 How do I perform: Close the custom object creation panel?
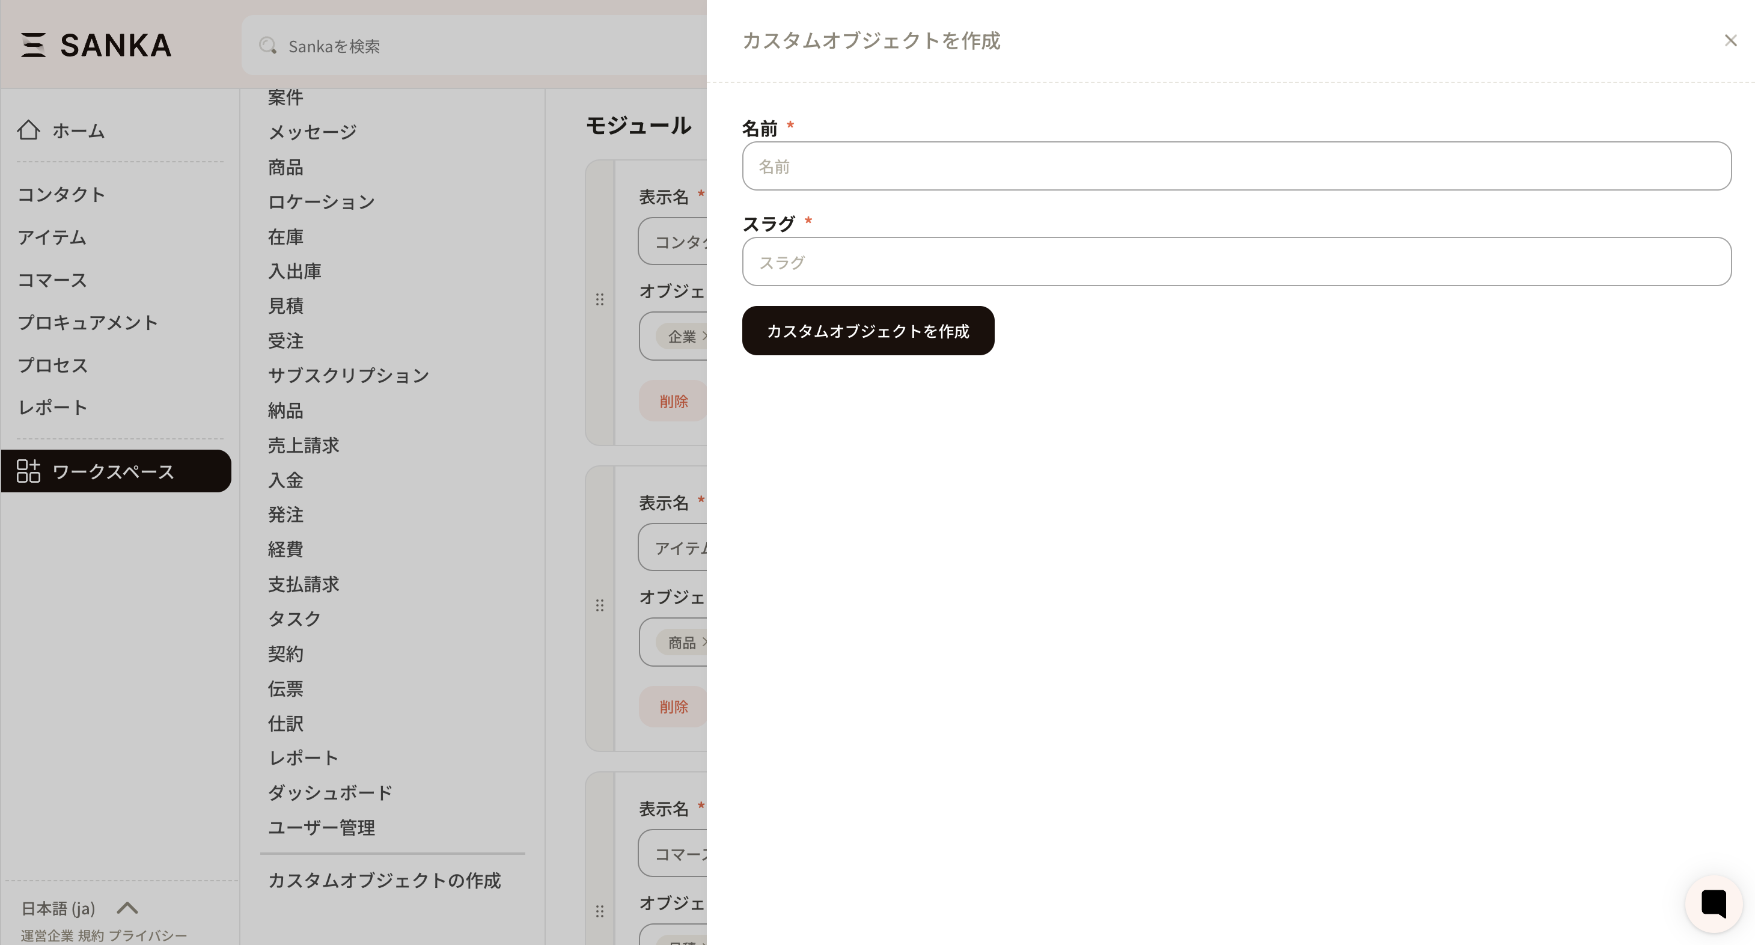click(x=1730, y=41)
